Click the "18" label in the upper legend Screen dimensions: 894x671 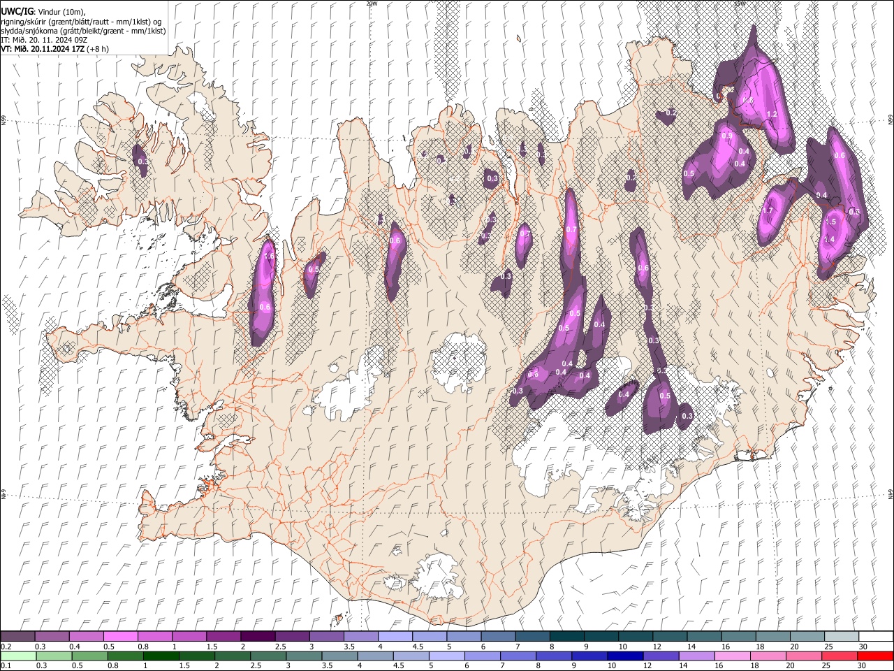[759, 647]
